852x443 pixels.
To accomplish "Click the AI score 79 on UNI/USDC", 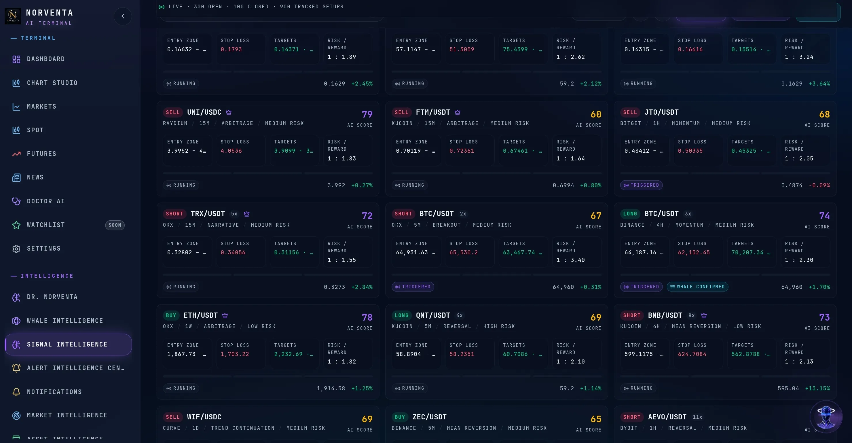I will click(x=367, y=114).
